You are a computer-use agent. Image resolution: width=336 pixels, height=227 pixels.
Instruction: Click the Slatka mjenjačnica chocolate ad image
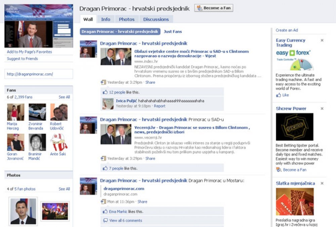(x=295, y=202)
